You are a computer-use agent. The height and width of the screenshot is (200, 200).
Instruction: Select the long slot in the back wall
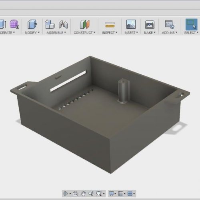[68, 81]
